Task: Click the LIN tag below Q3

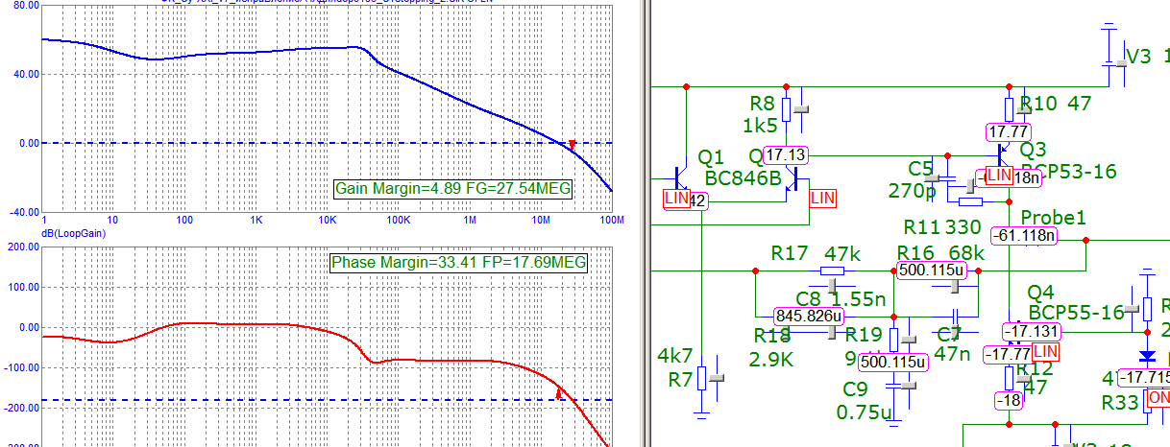Action: click(999, 176)
